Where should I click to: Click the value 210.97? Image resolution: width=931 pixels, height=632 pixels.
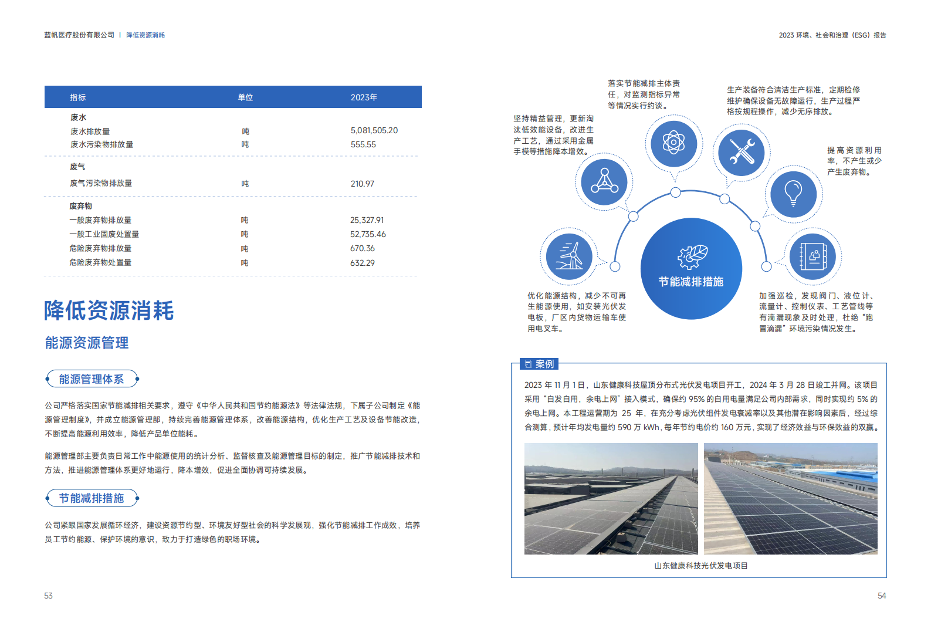click(362, 184)
